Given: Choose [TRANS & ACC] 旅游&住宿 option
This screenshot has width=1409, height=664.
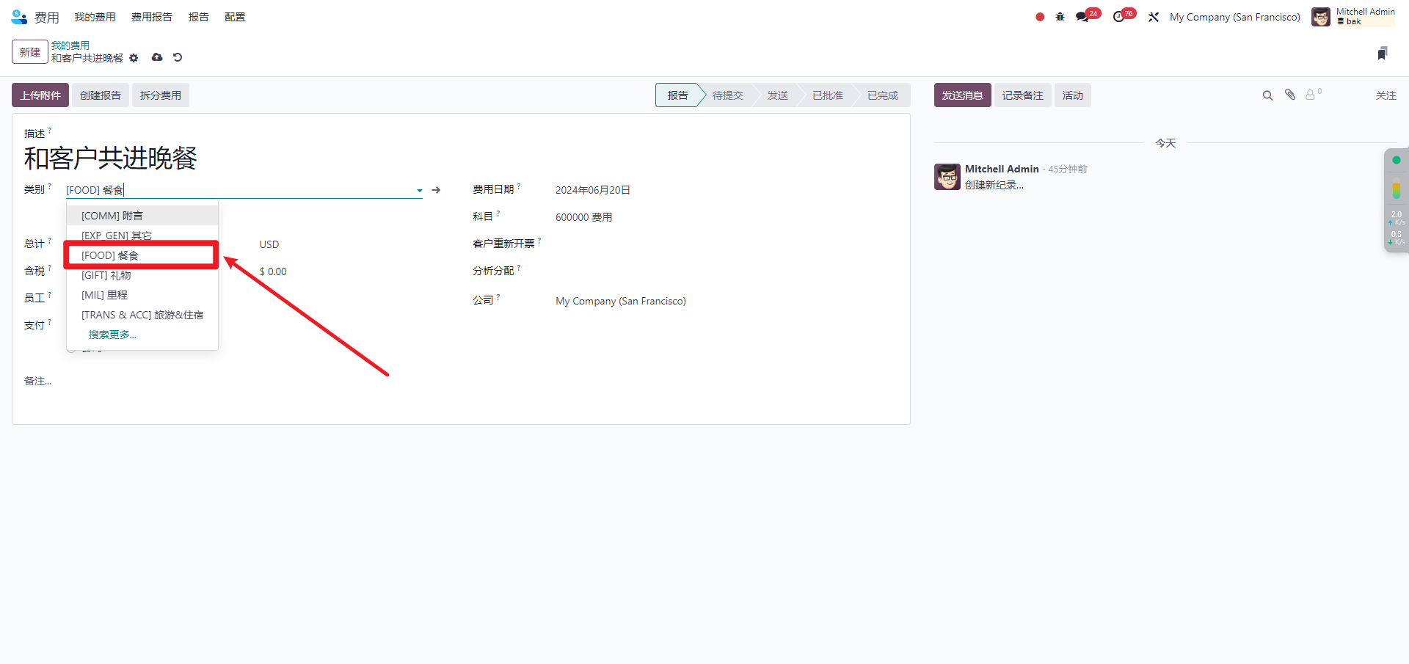Looking at the screenshot, I should pos(142,315).
